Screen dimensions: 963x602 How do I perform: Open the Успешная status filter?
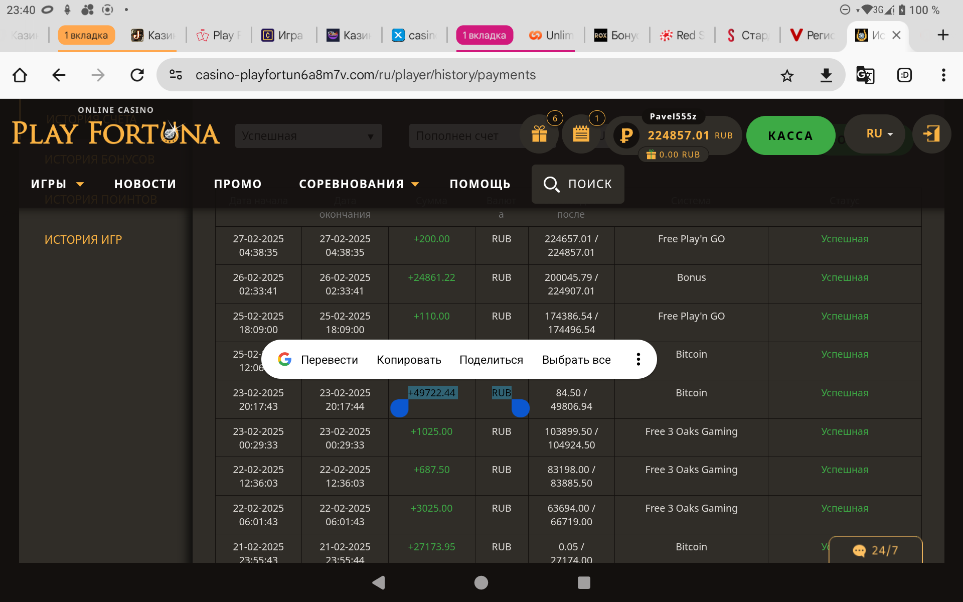[308, 136]
